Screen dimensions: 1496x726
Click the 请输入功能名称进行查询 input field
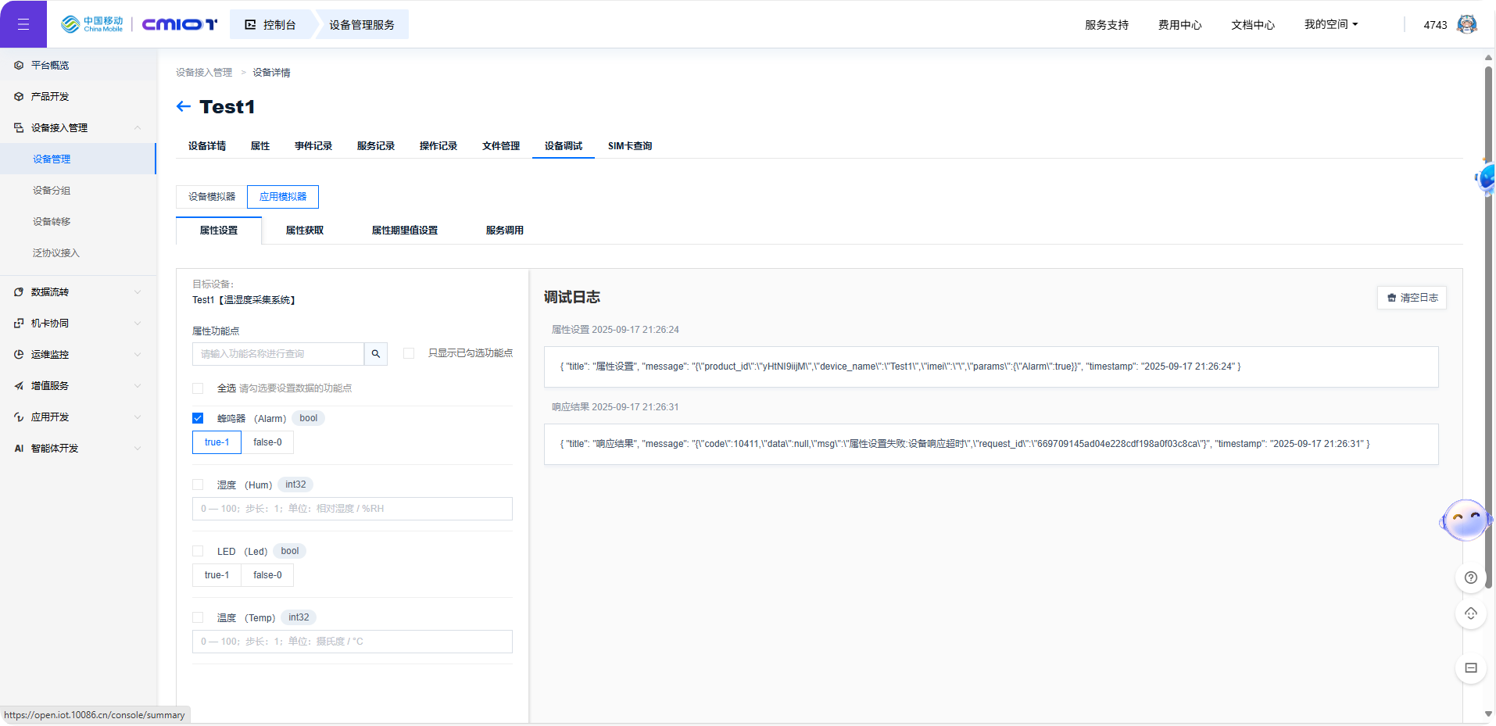(x=278, y=354)
